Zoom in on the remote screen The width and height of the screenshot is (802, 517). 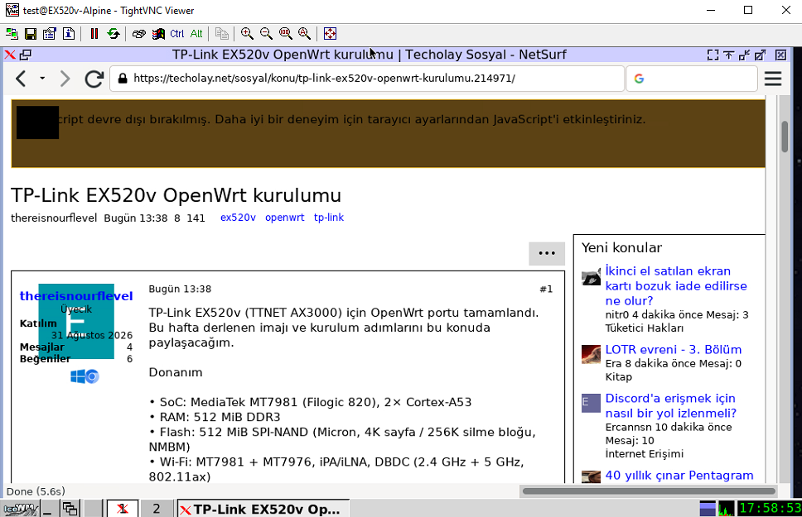pos(247,34)
